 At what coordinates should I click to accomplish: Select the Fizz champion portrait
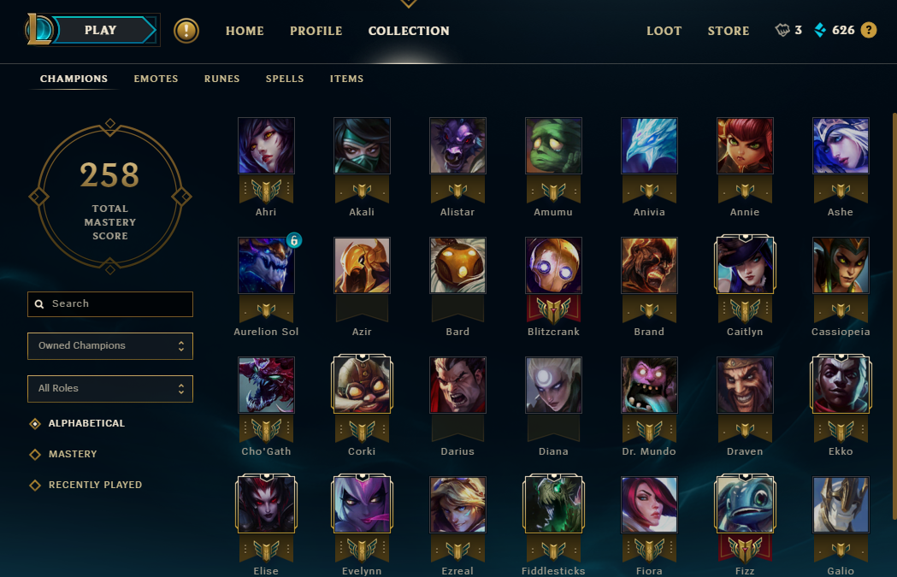click(x=745, y=505)
